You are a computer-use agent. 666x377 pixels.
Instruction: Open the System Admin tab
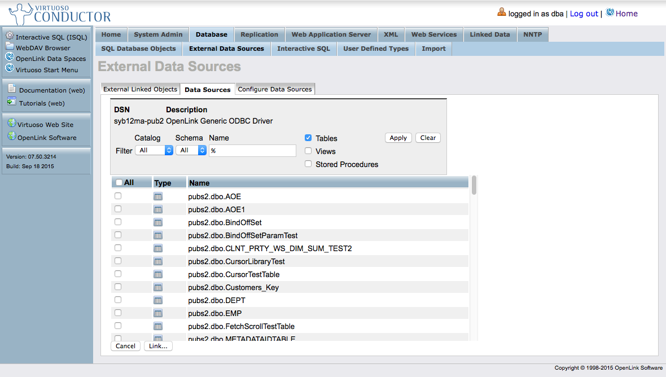[x=158, y=34]
